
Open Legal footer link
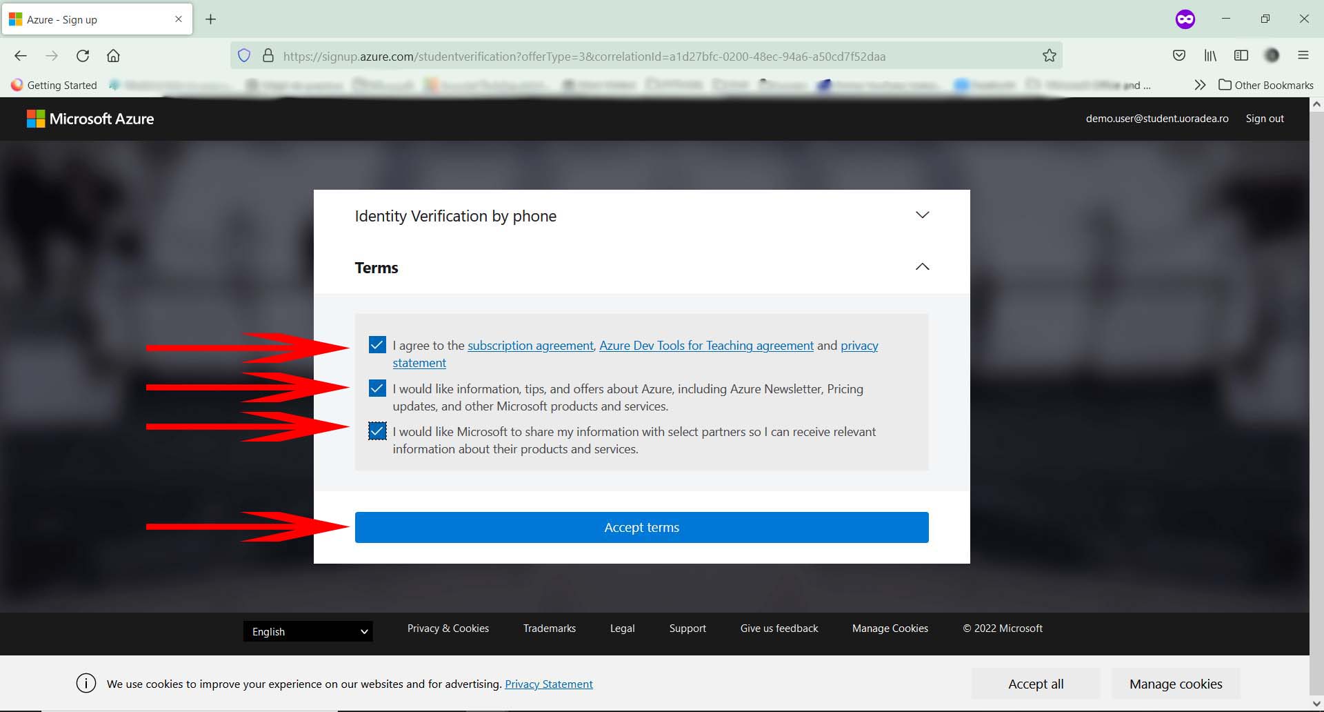click(623, 629)
